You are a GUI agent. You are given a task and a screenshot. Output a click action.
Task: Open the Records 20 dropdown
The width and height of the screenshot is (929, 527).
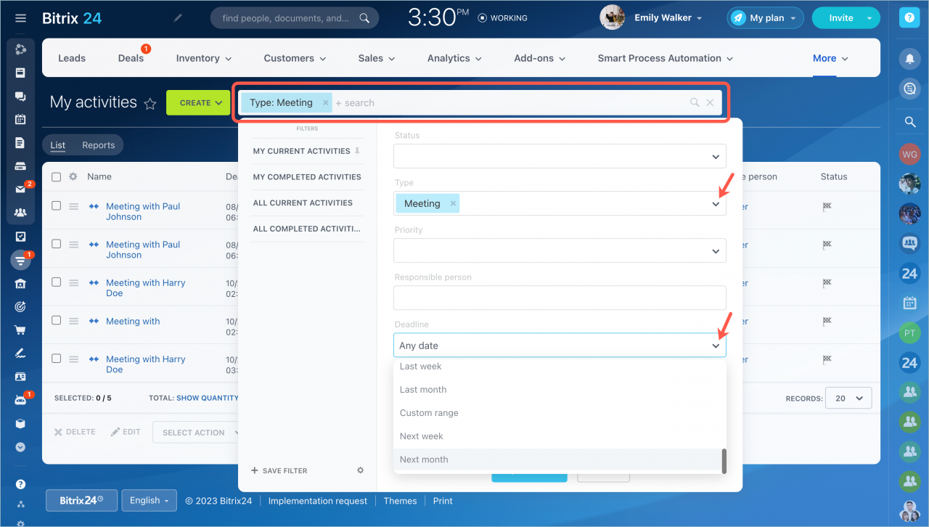point(849,399)
